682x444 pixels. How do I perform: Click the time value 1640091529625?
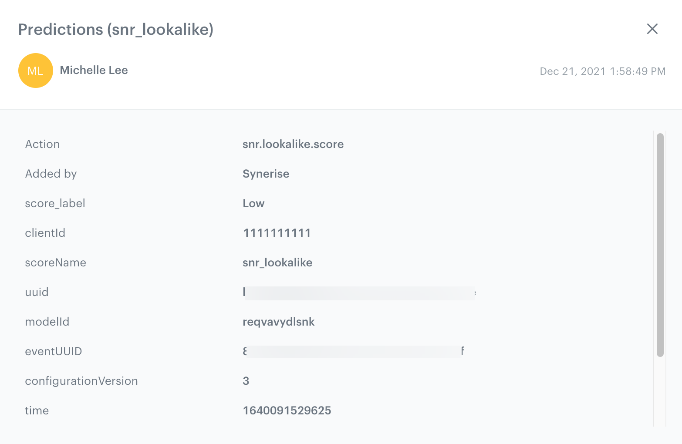[287, 410]
